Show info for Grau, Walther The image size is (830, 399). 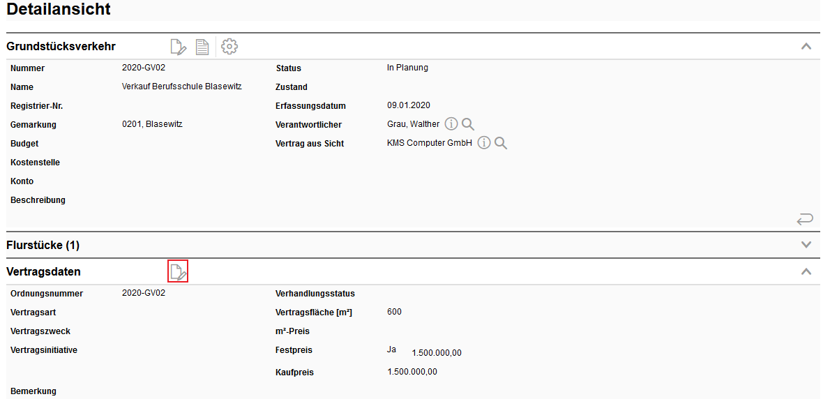point(451,124)
